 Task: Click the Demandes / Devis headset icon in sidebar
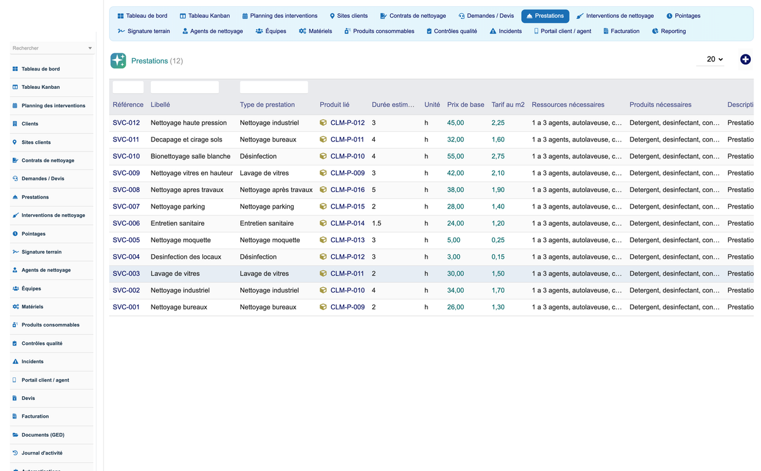click(x=15, y=179)
